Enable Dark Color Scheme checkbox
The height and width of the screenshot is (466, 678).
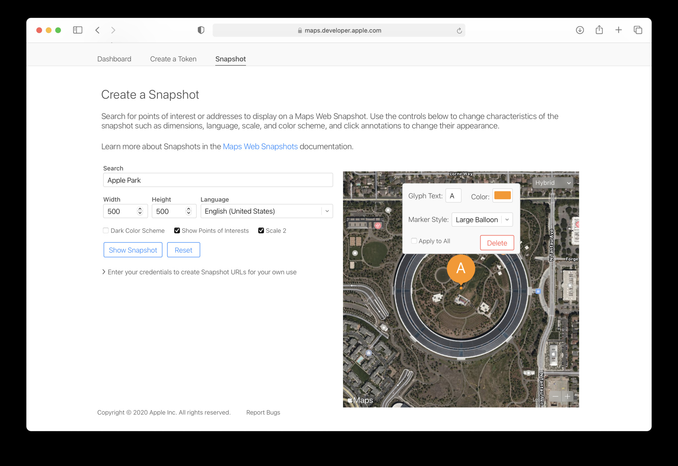[106, 231]
